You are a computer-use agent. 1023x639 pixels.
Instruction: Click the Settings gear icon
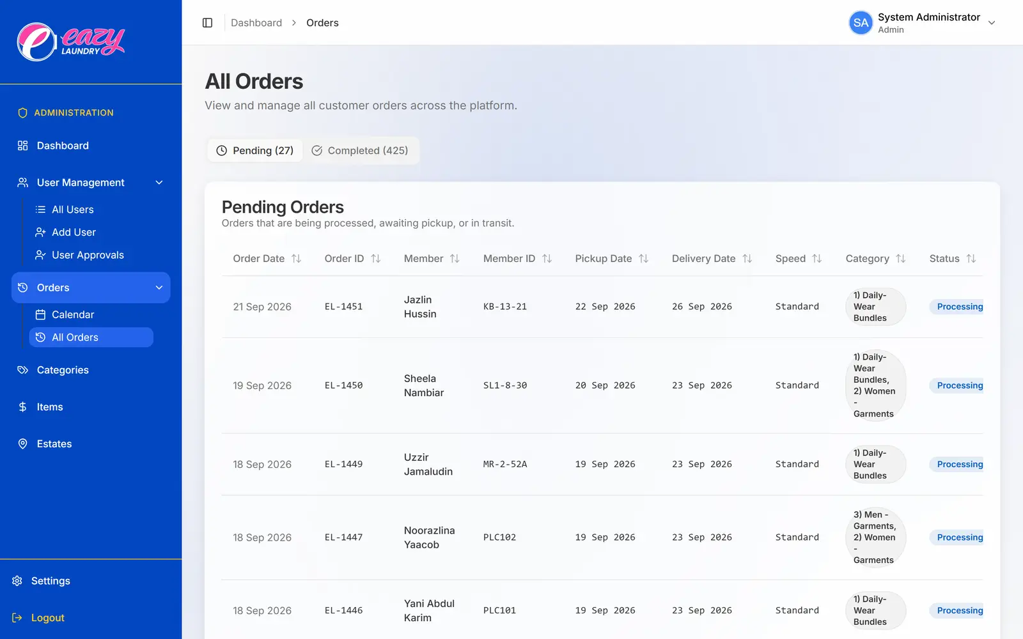tap(17, 581)
